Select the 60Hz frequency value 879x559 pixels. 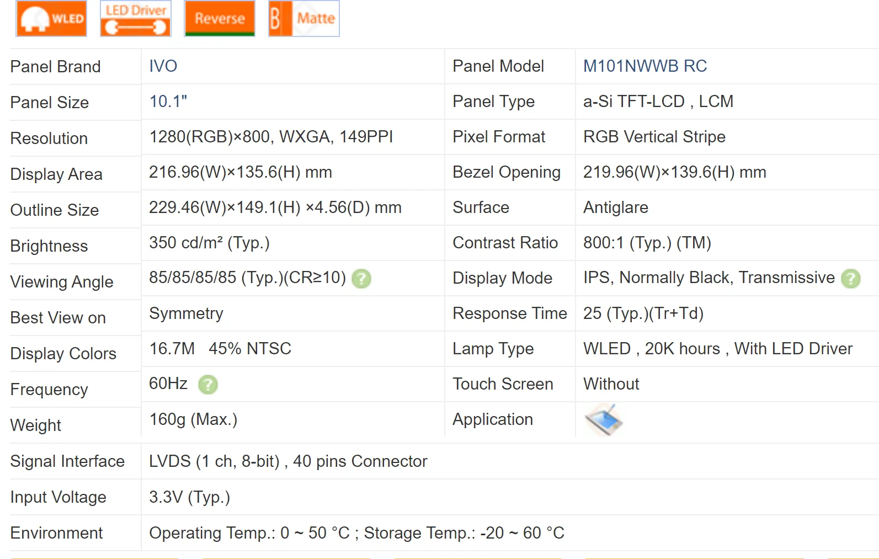point(168,384)
